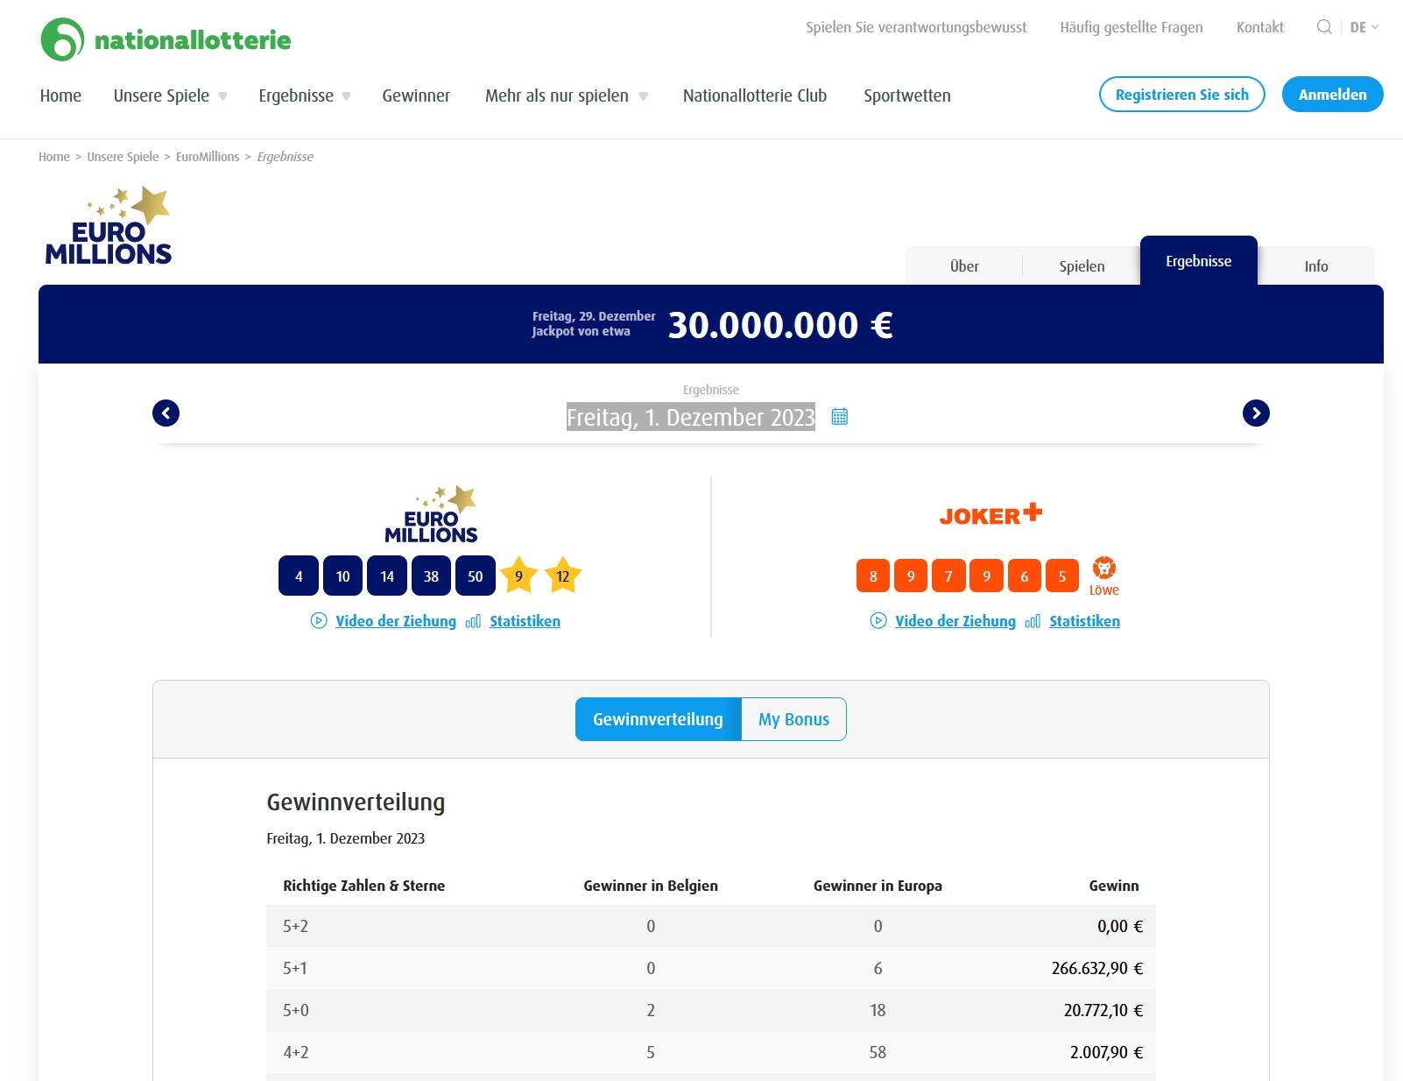Click the EuroMillions logo above drawn numbers
This screenshot has height=1081, width=1403.
tap(431, 514)
